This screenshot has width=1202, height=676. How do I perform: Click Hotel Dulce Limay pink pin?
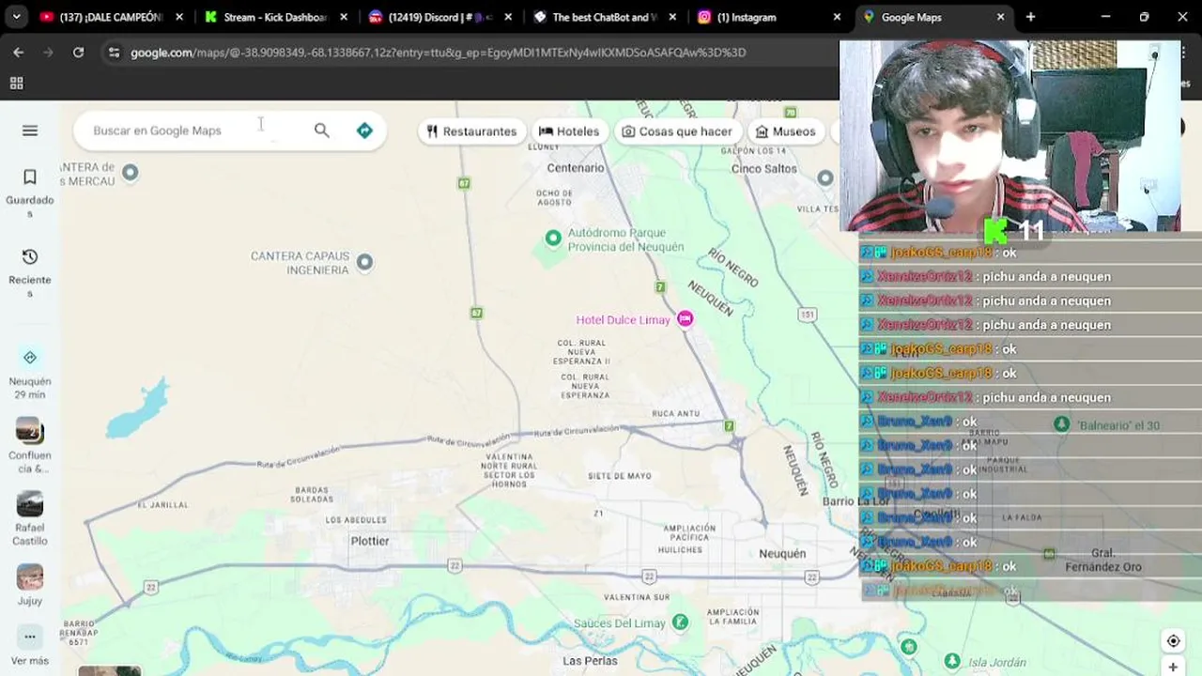click(x=686, y=319)
